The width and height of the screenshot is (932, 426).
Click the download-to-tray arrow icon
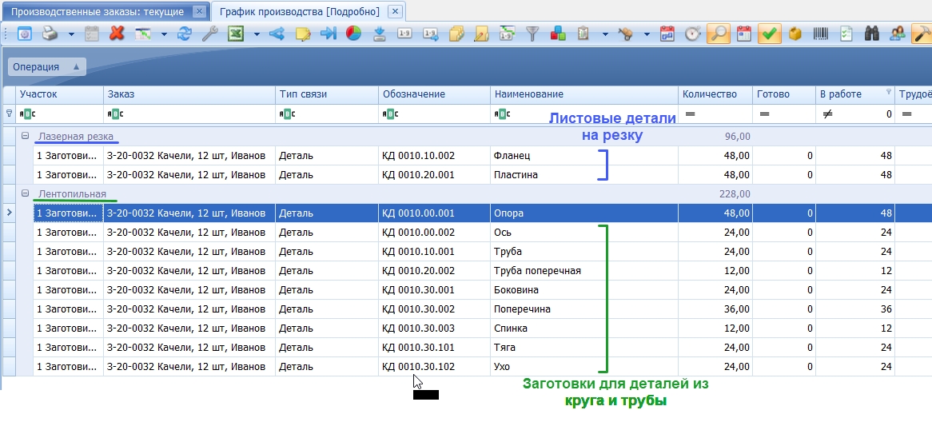click(x=379, y=34)
